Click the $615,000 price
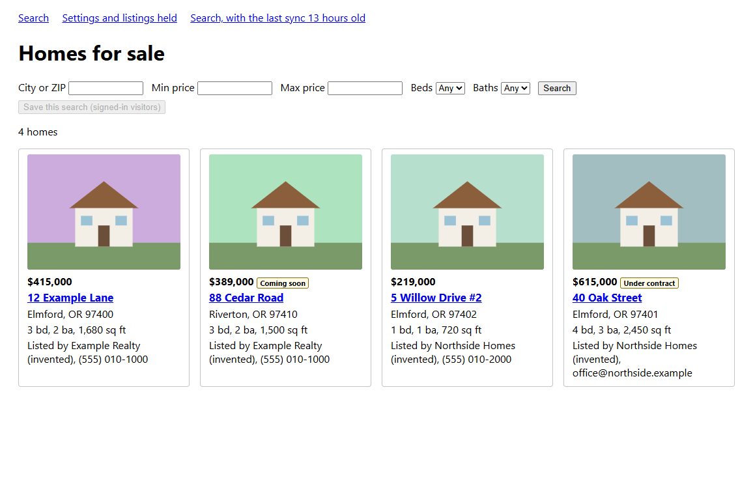The image size is (753, 495). (x=595, y=282)
